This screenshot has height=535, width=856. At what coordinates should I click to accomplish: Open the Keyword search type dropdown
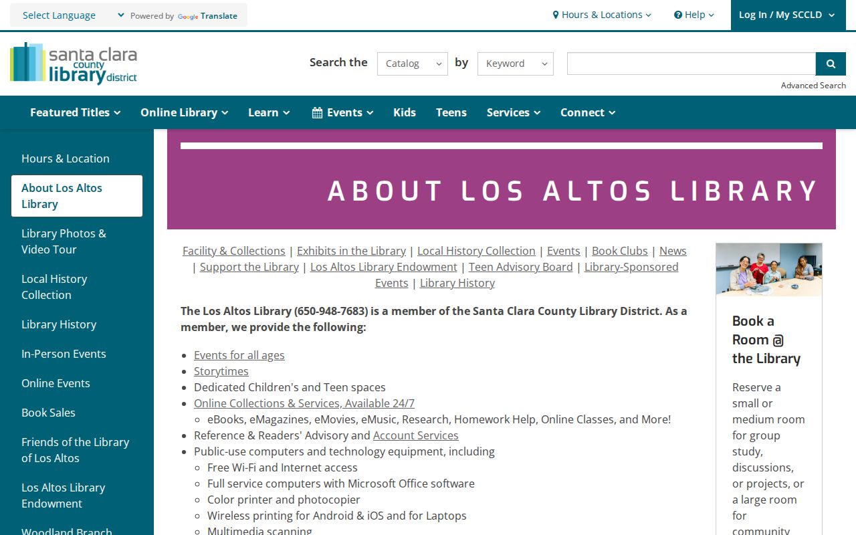click(516, 64)
